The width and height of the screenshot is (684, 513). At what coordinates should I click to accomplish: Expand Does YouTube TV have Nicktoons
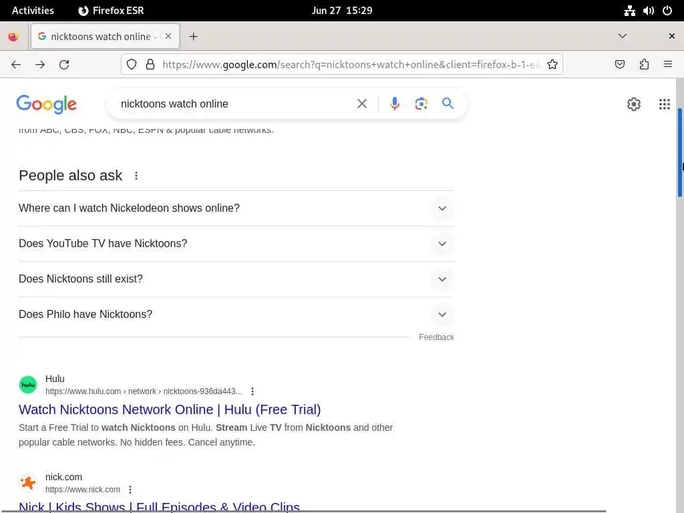236,243
